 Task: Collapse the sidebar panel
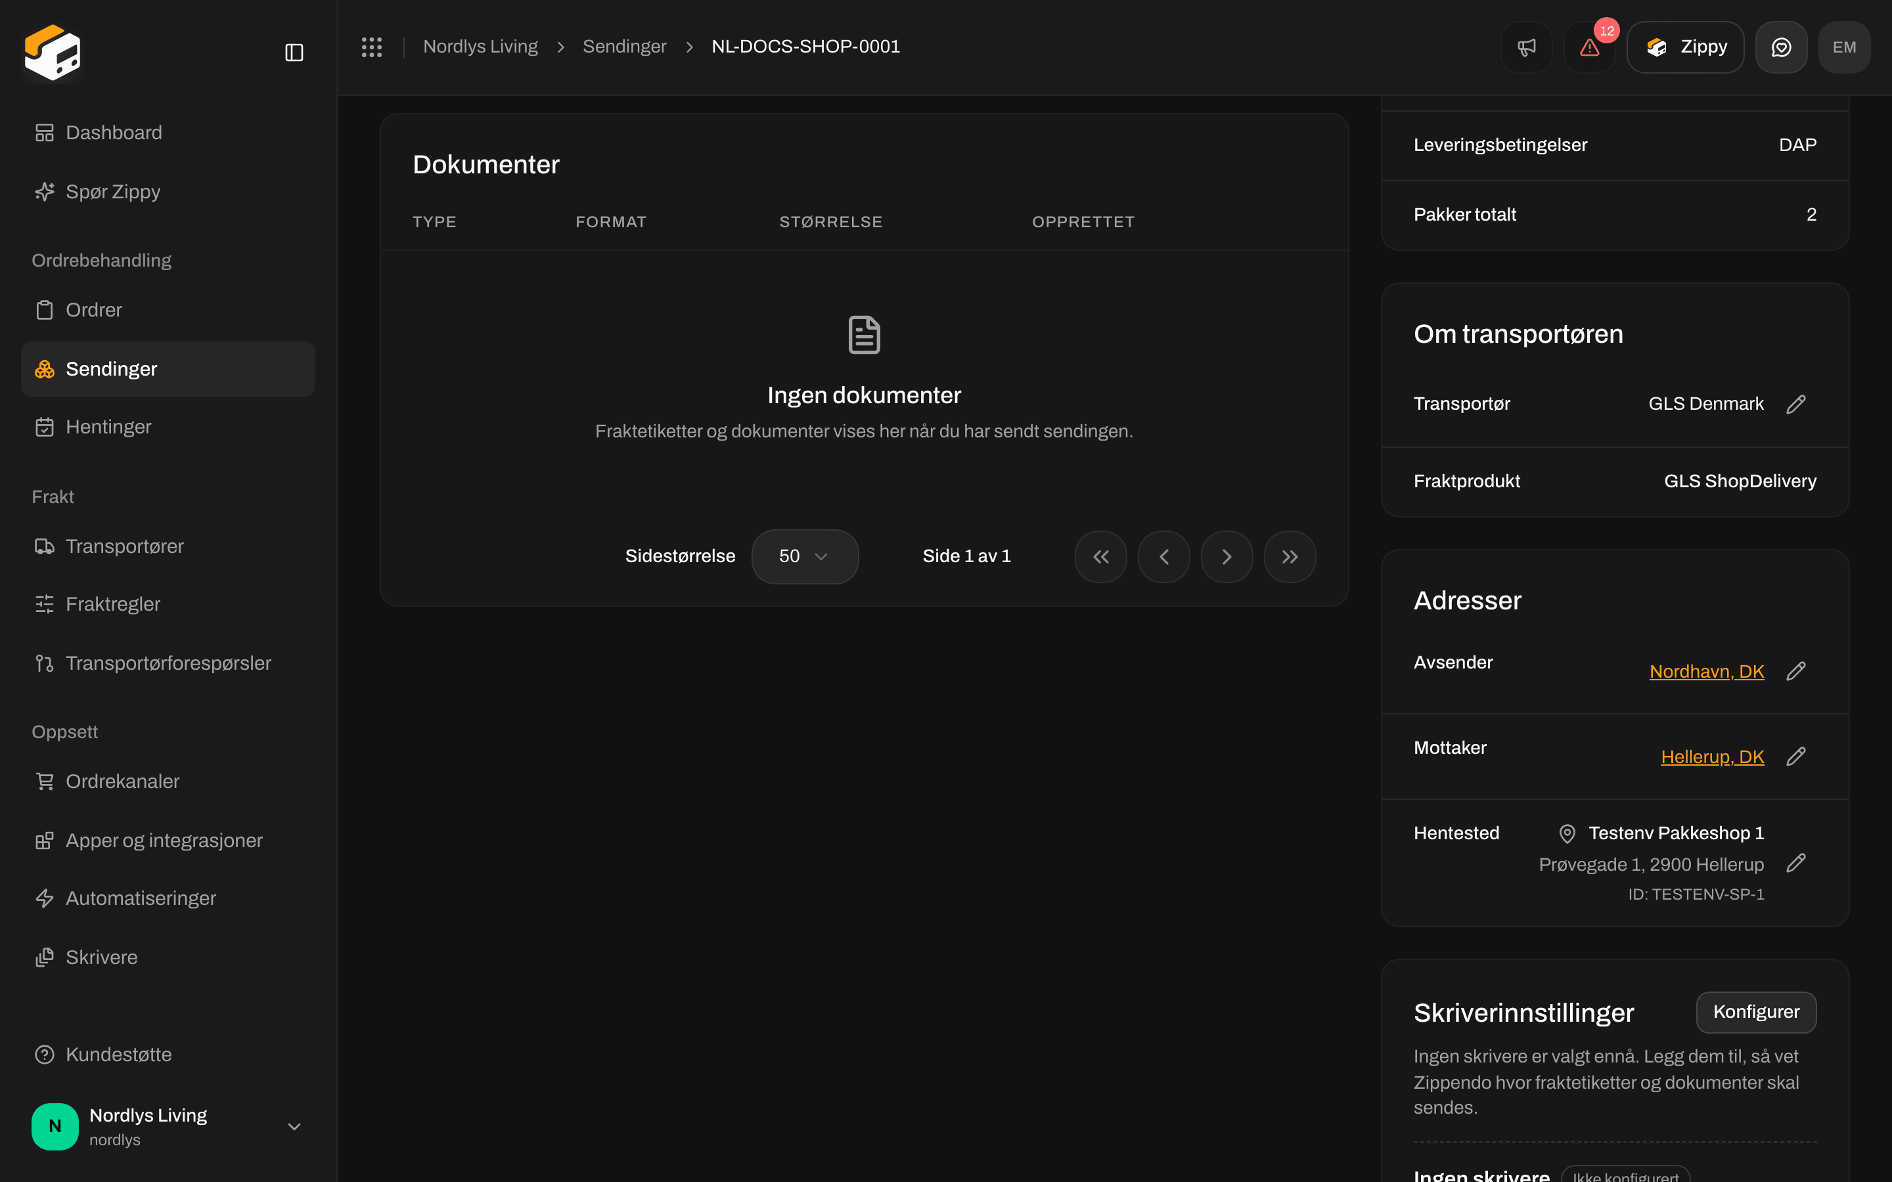pos(294,53)
